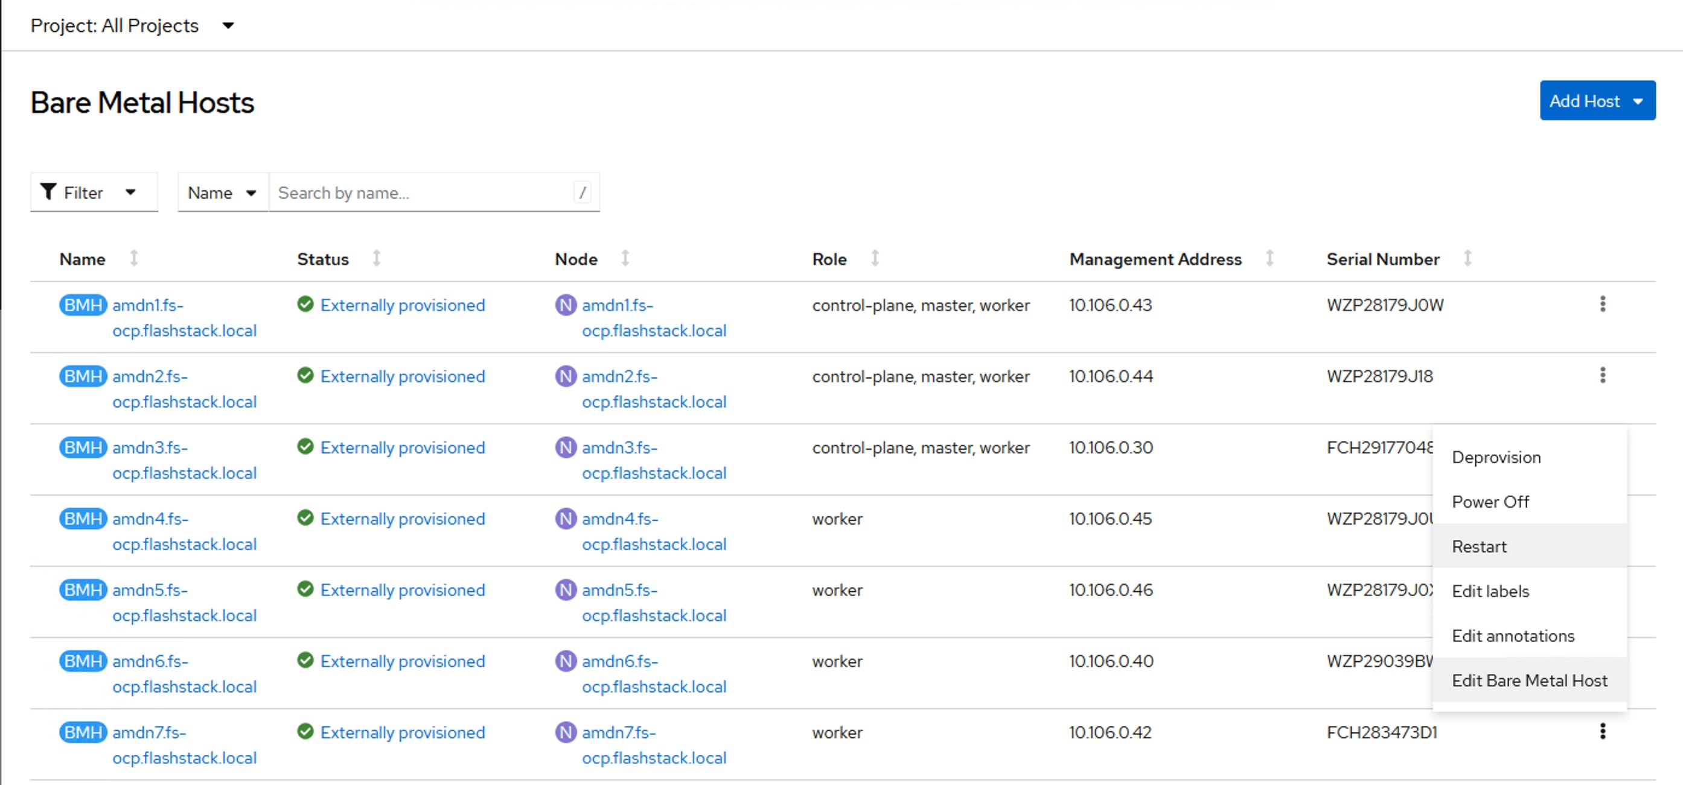
Task: Sort by Status column sort icon
Action: pos(377,259)
